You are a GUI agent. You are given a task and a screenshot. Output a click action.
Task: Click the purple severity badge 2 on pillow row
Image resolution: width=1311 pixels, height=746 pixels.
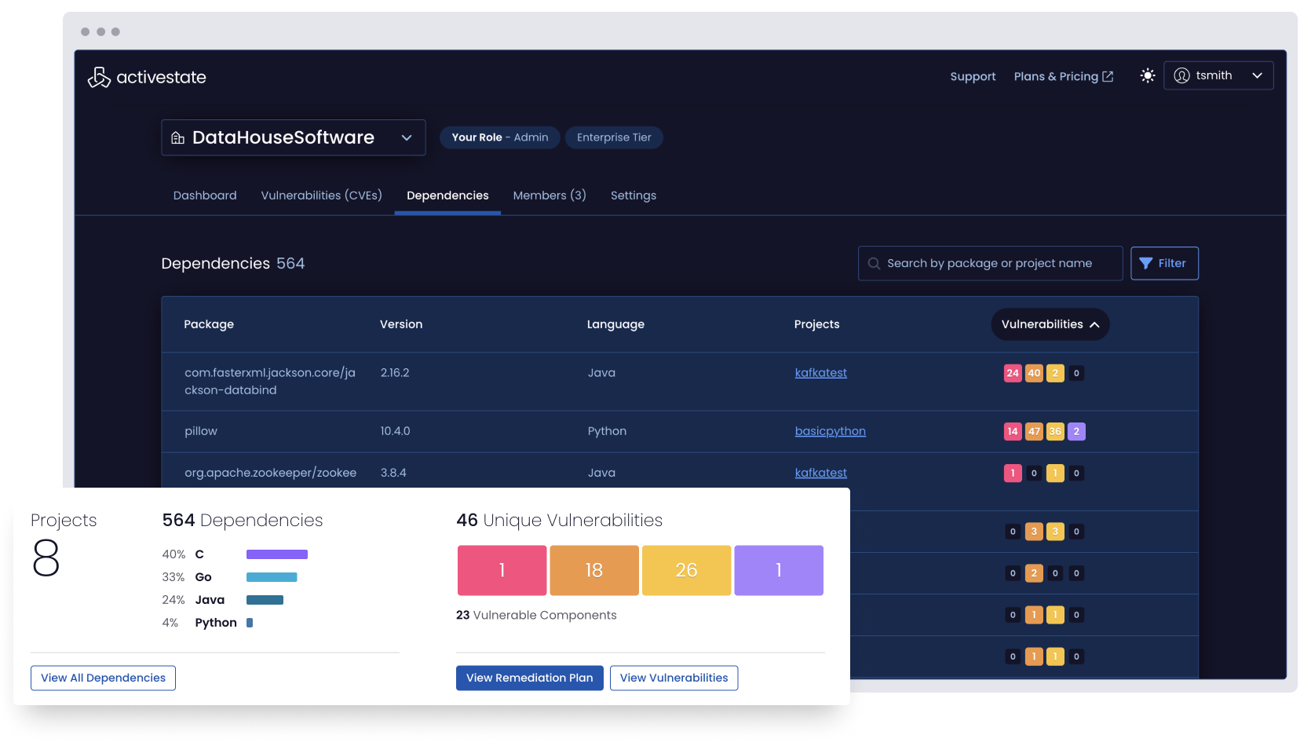(1076, 431)
